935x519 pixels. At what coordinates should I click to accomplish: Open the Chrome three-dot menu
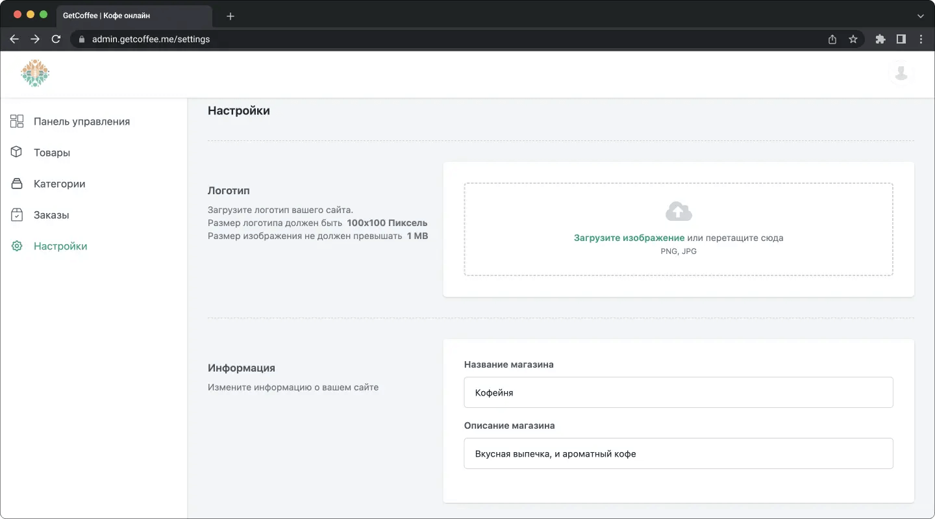(x=921, y=39)
